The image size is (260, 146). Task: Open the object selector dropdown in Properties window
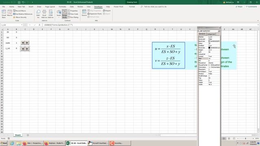click(x=219, y=31)
